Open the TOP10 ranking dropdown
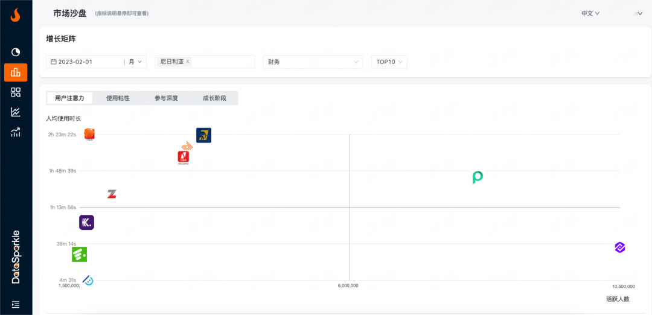Screen dimensions: 652x315 pyautogui.click(x=389, y=62)
